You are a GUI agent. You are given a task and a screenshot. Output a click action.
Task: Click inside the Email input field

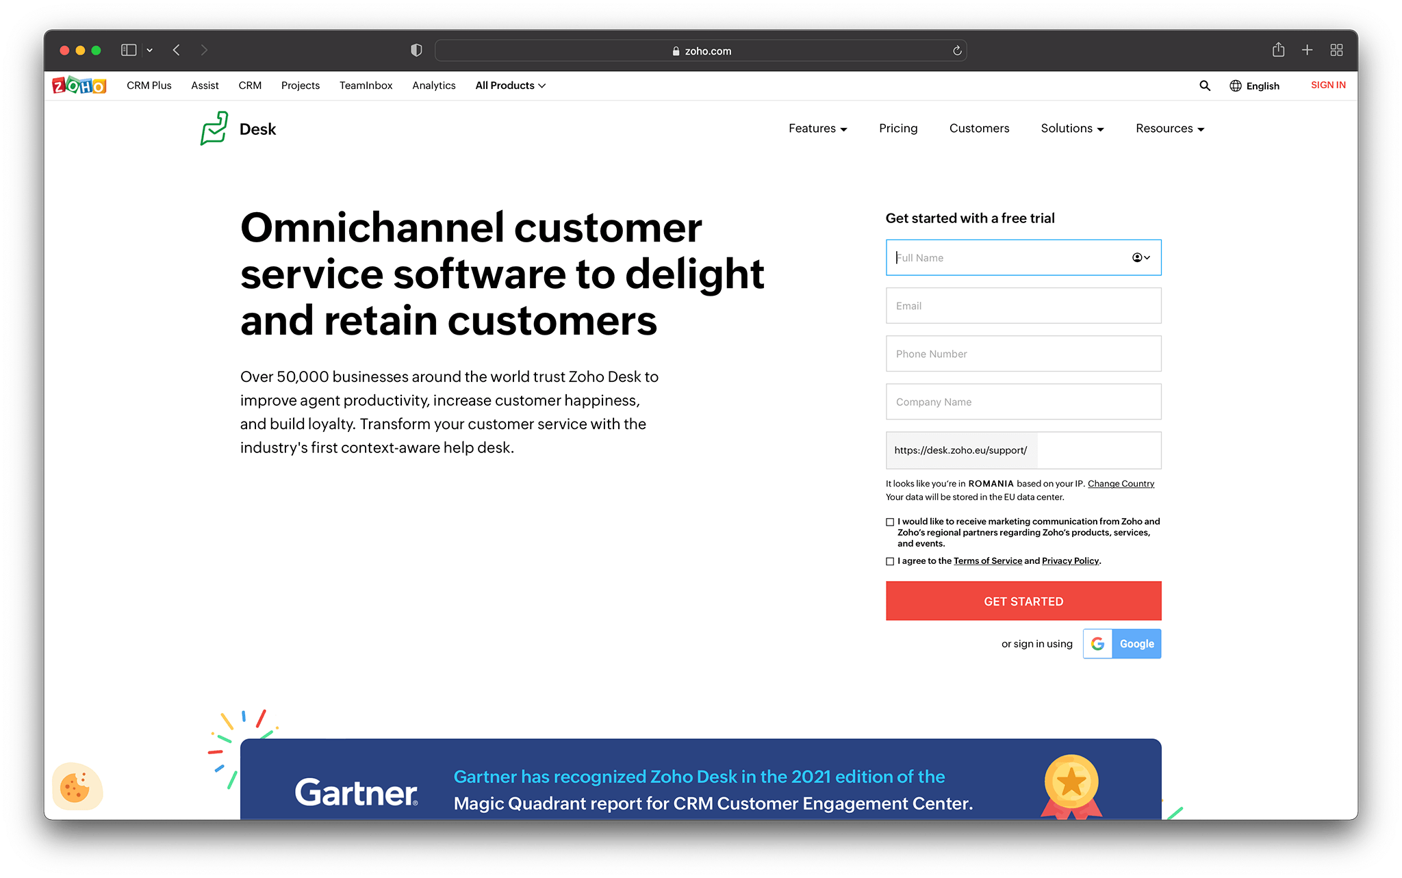tap(1023, 305)
